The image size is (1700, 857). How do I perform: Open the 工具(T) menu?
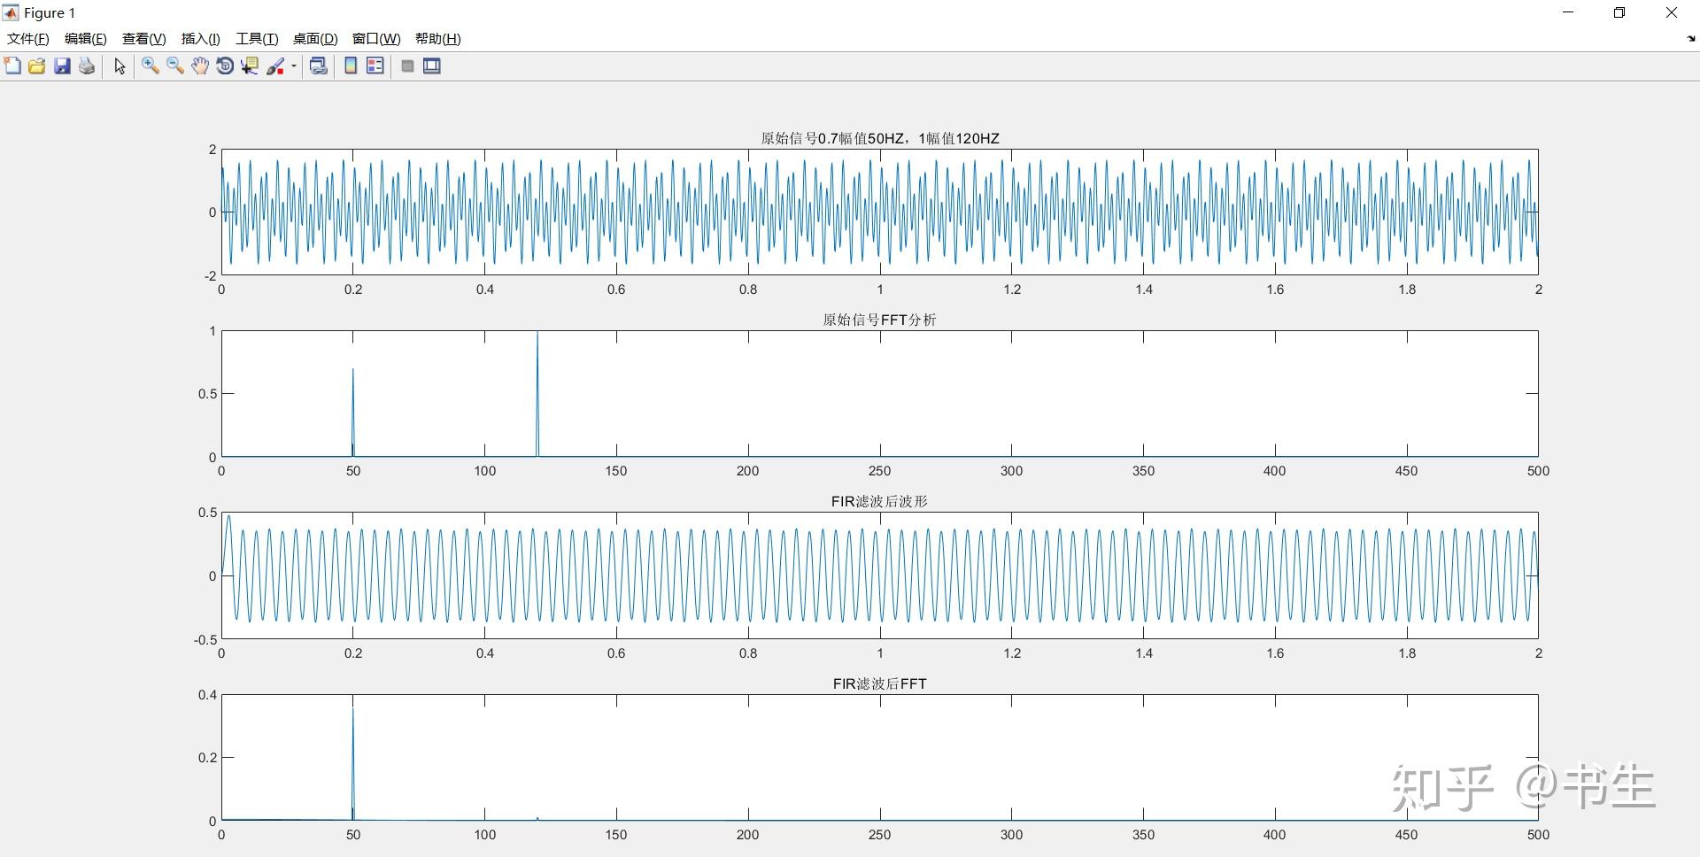tap(257, 38)
